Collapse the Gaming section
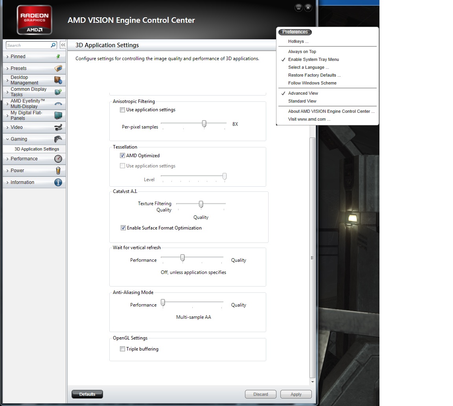This screenshot has width=453, height=406. pyautogui.click(x=7, y=139)
